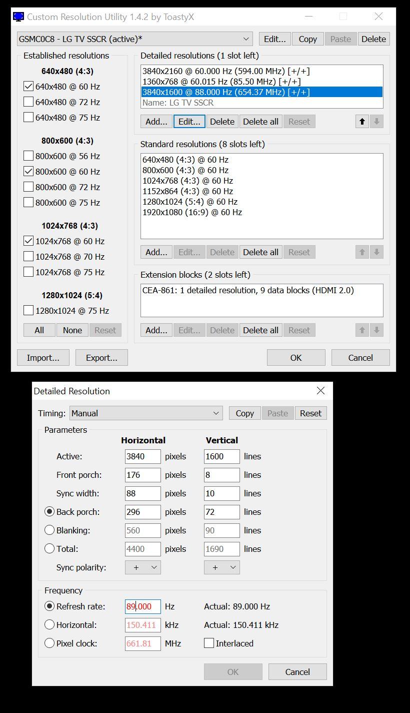Enable the Interlaced checkbox
The height and width of the screenshot is (713, 410).
[x=209, y=643]
